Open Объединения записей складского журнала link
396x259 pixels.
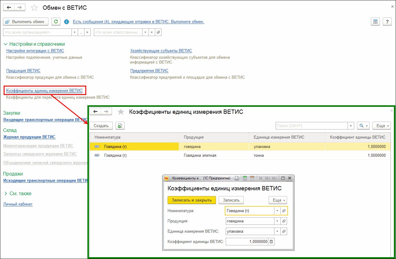(x=45, y=162)
